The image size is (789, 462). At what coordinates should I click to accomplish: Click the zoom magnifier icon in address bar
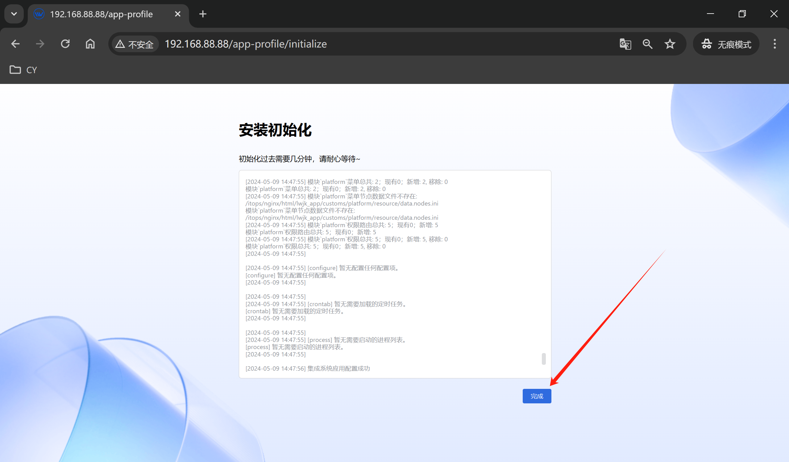click(x=647, y=44)
